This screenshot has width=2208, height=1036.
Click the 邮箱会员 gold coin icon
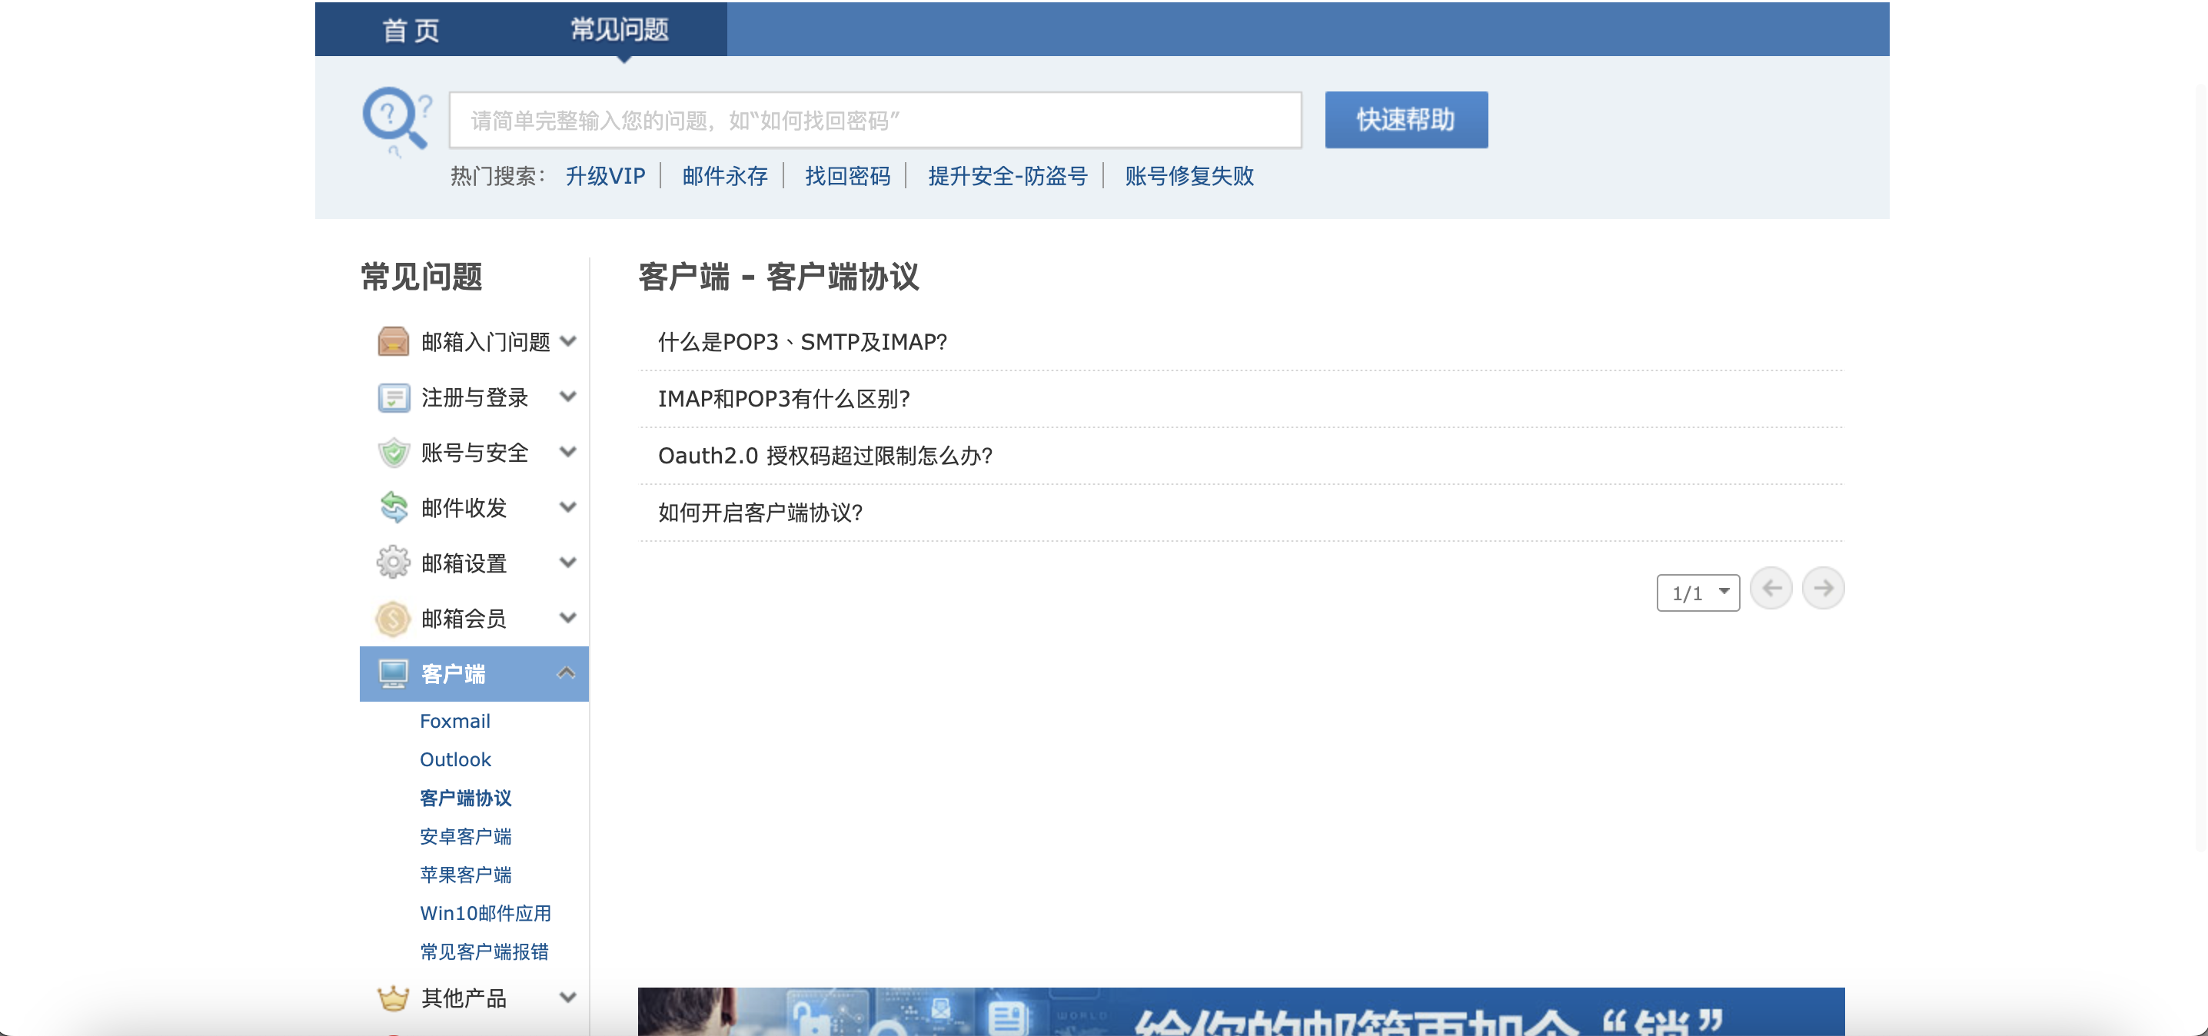point(394,619)
